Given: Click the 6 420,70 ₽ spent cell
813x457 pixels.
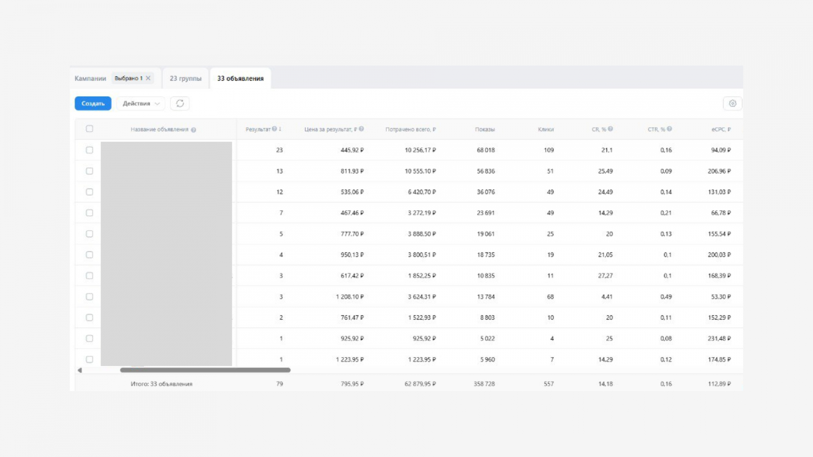Looking at the screenshot, I should click(x=422, y=192).
